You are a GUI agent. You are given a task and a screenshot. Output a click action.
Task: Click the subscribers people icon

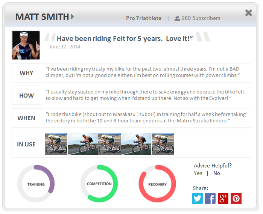[177, 18]
